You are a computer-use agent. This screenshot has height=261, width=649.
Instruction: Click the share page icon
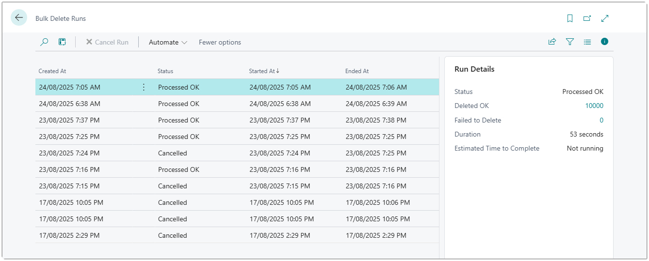click(x=552, y=42)
